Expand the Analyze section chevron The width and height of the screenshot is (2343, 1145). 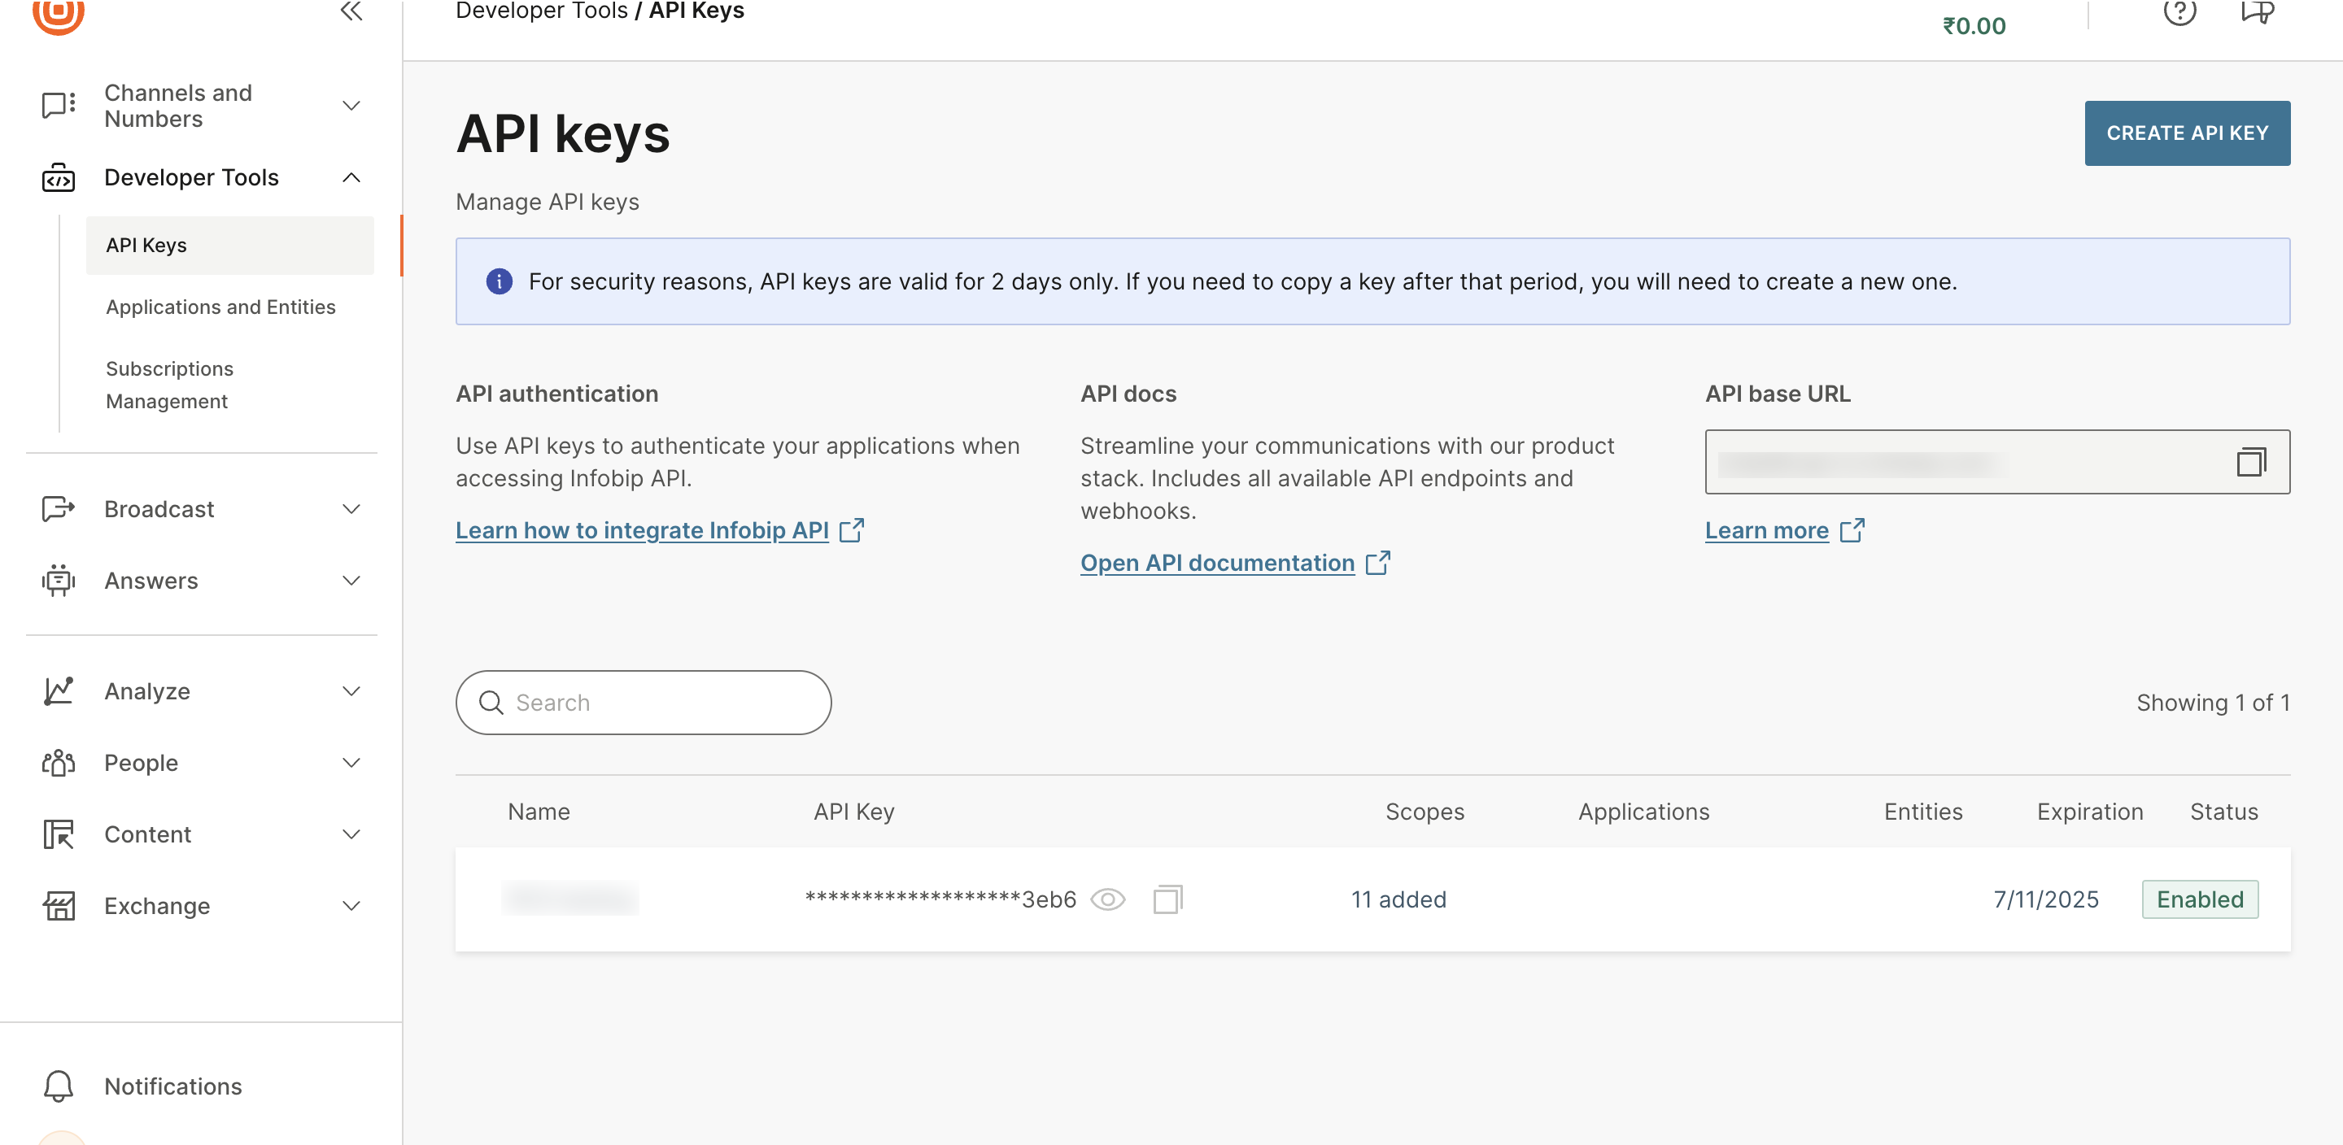(351, 691)
